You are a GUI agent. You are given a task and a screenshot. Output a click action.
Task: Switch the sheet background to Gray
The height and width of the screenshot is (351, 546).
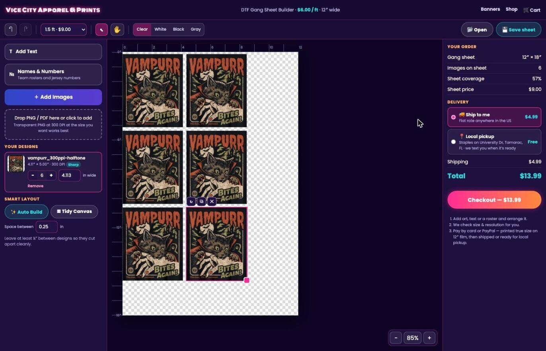[x=195, y=29]
